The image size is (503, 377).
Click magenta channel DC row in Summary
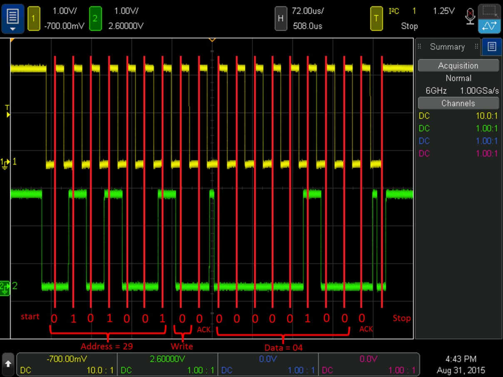458,154
